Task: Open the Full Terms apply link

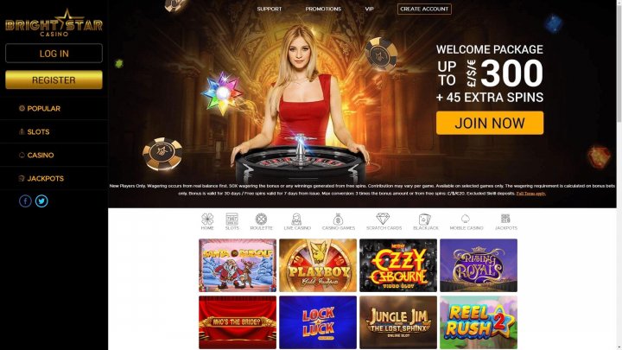Action: click(530, 194)
